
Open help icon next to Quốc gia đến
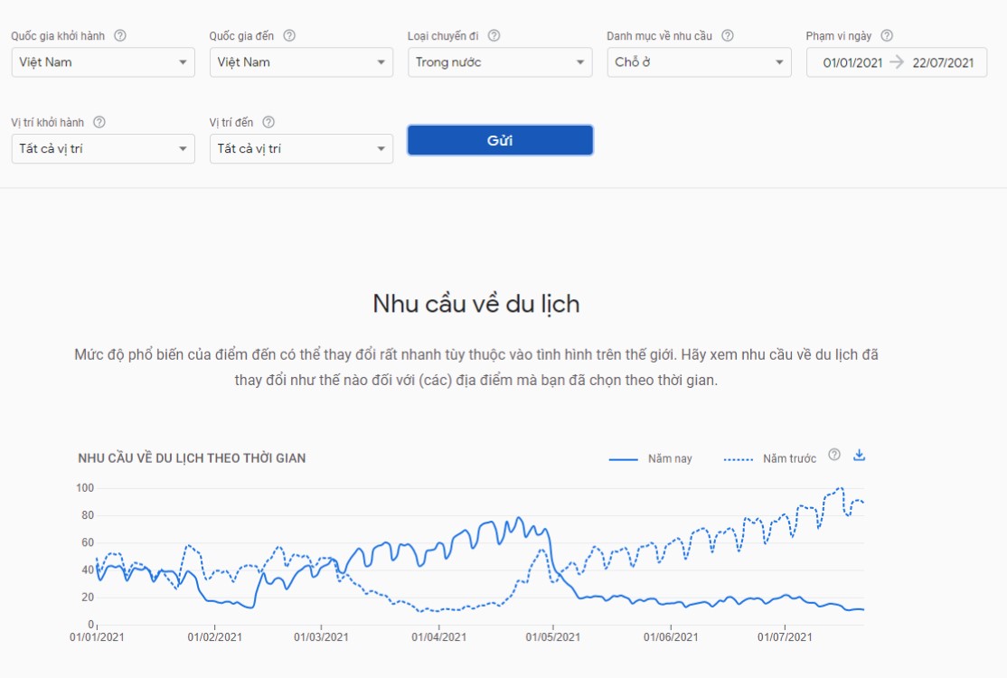tap(289, 36)
